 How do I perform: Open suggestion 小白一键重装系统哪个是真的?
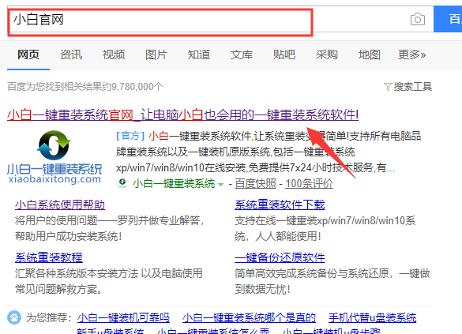point(249,317)
